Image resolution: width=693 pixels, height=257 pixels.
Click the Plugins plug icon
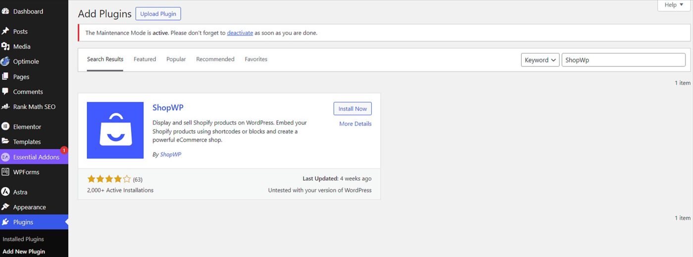point(5,222)
